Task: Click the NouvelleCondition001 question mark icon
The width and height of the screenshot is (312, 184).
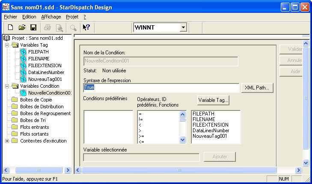Action: click(23, 93)
